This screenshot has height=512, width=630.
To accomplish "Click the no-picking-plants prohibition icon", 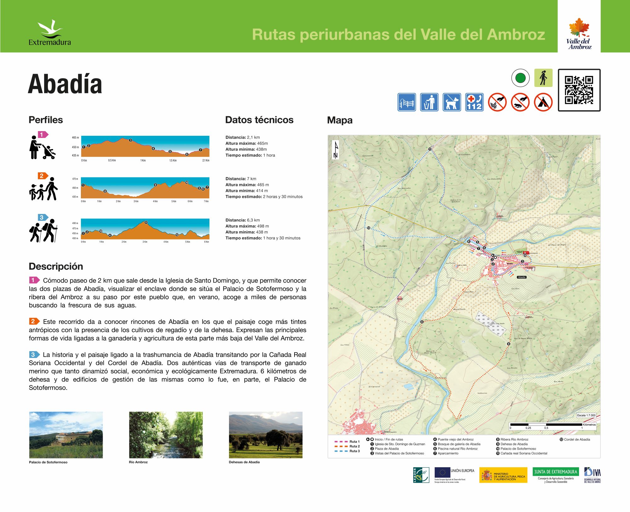I will [x=497, y=102].
